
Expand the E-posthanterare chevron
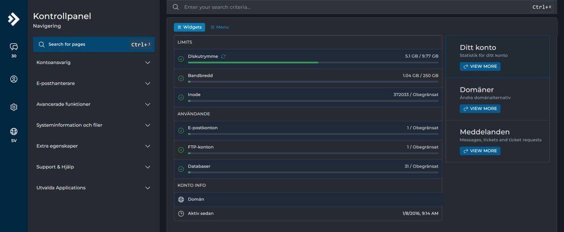(x=148, y=83)
